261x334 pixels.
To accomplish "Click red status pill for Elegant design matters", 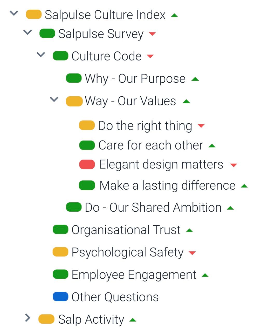I will (x=87, y=164).
